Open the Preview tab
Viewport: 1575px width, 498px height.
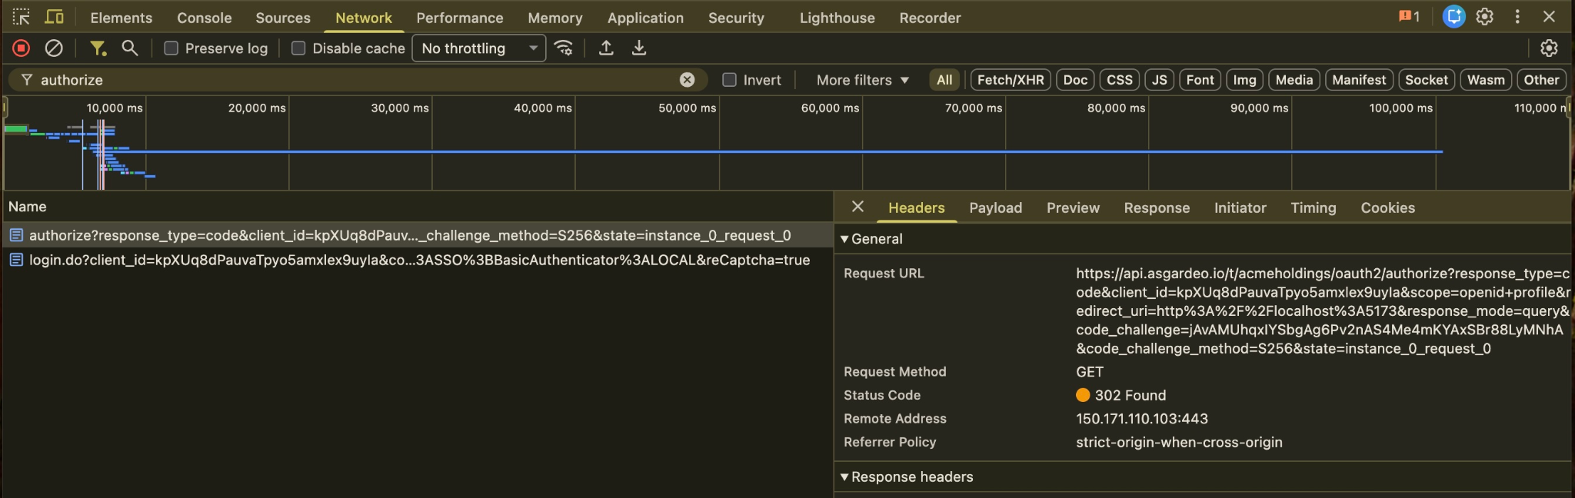(x=1073, y=207)
